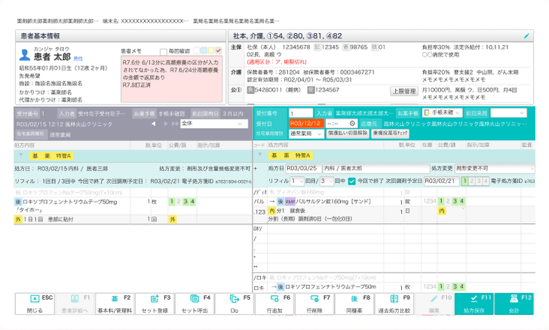Viewport: 549px width, 330px height.
Task: Toggle public expense 4 in refill row
Action: pyautogui.click(x=486, y=182)
